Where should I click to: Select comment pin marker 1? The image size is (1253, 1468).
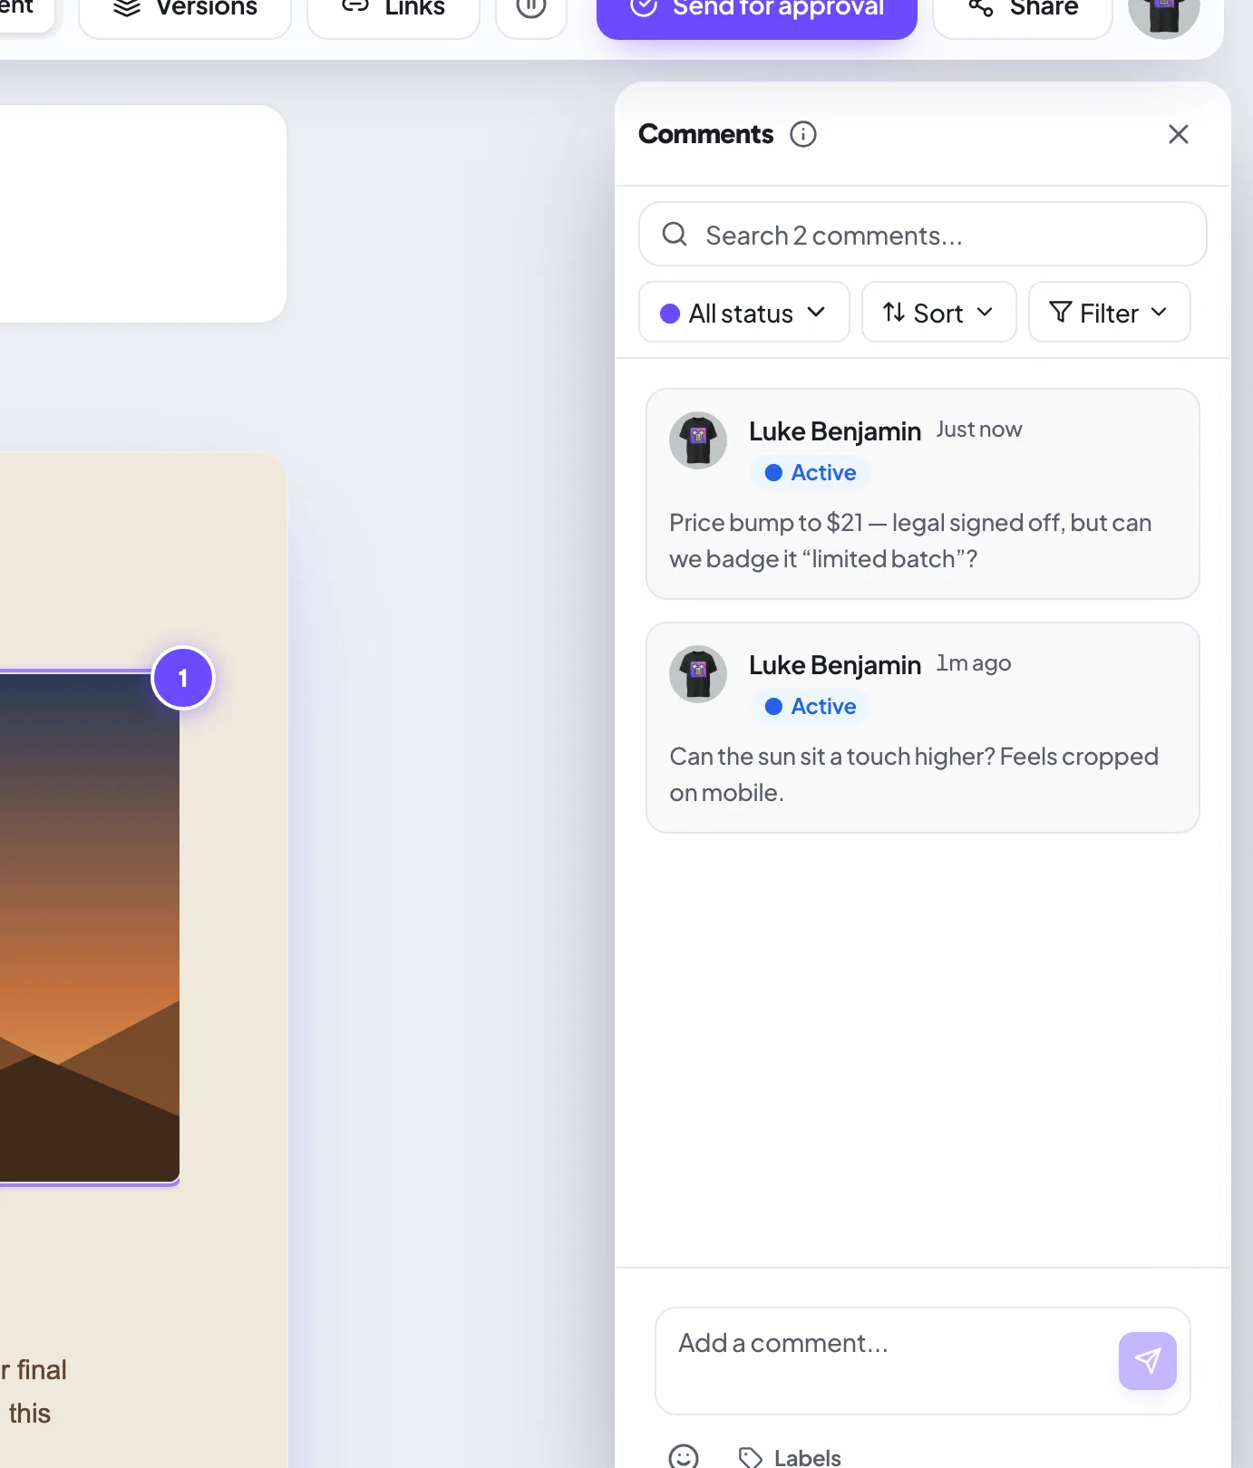coord(183,678)
